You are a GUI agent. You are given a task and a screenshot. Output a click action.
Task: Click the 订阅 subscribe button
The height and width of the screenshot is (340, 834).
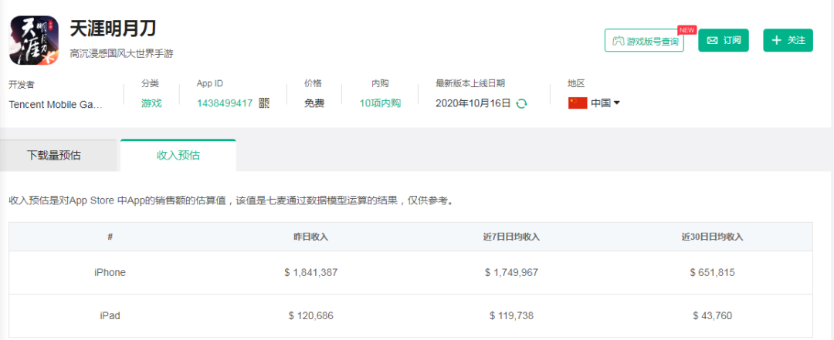pyautogui.click(x=724, y=40)
